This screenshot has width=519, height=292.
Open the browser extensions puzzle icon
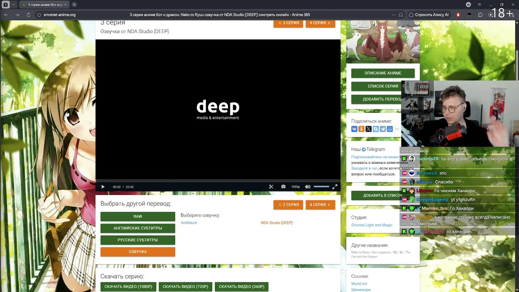click(x=480, y=15)
